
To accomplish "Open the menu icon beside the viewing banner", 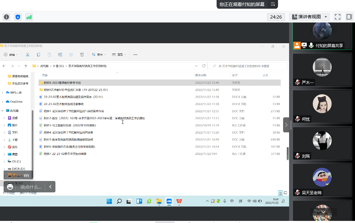I will 273,4.
